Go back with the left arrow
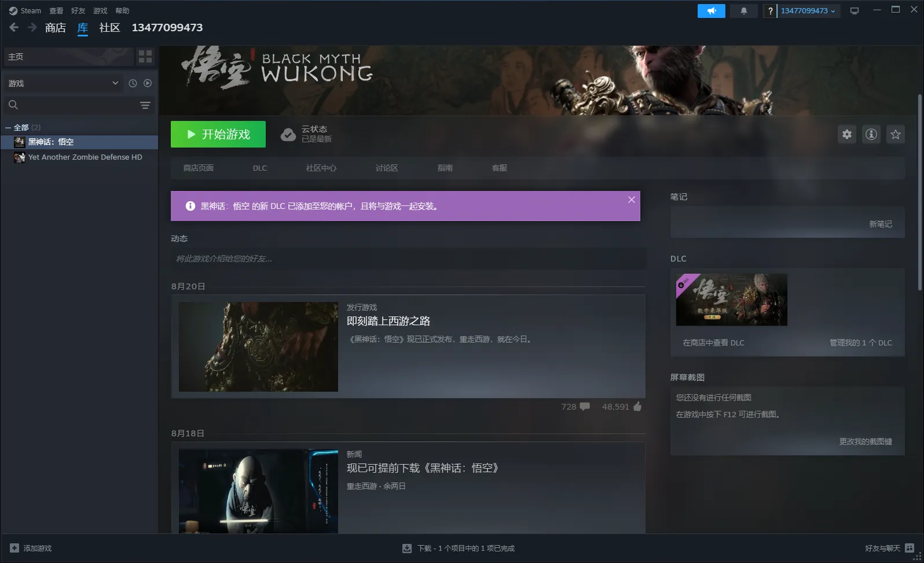This screenshot has width=924, height=563. 14,27
